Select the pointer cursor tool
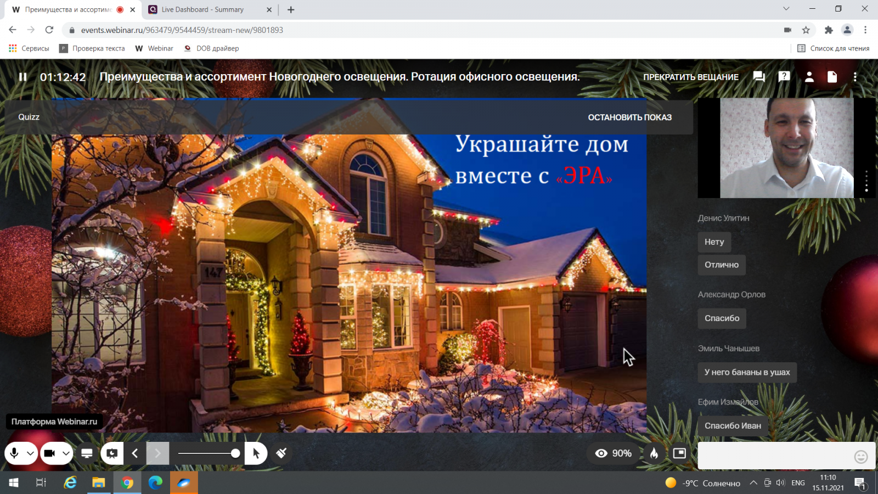878x494 pixels. pyautogui.click(x=256, y=453)
